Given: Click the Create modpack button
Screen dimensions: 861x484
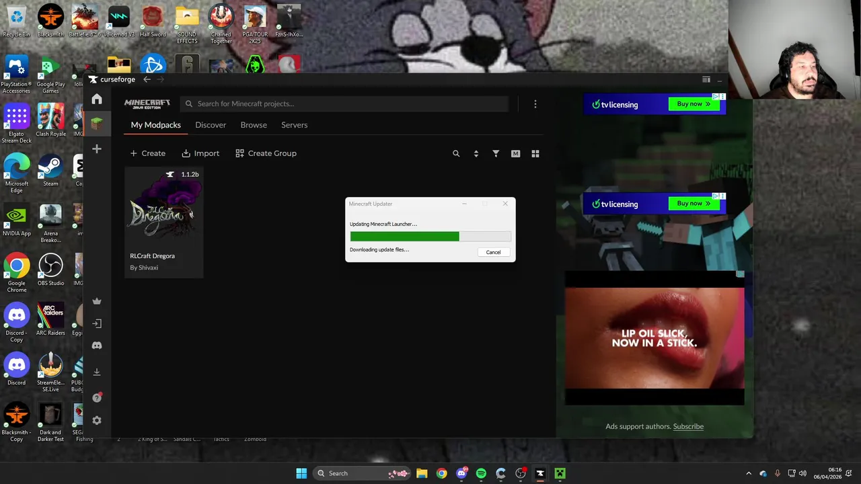Looking at the screenshot, I should coord(147,153).
